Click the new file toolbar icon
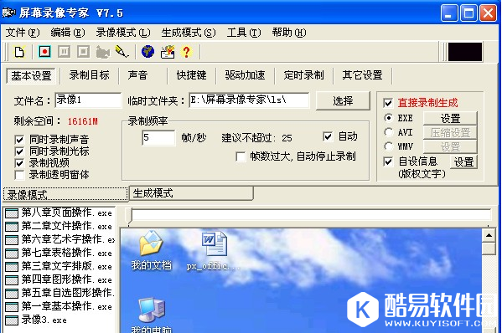This screenshot has height=333, width=502. click(19, 52)
